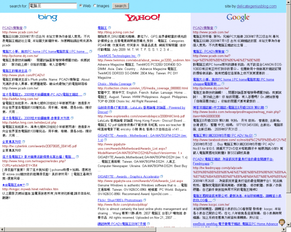Select the Web radio button
The width and height of the screenshot is (291, 232).
[x=81, y=6]
